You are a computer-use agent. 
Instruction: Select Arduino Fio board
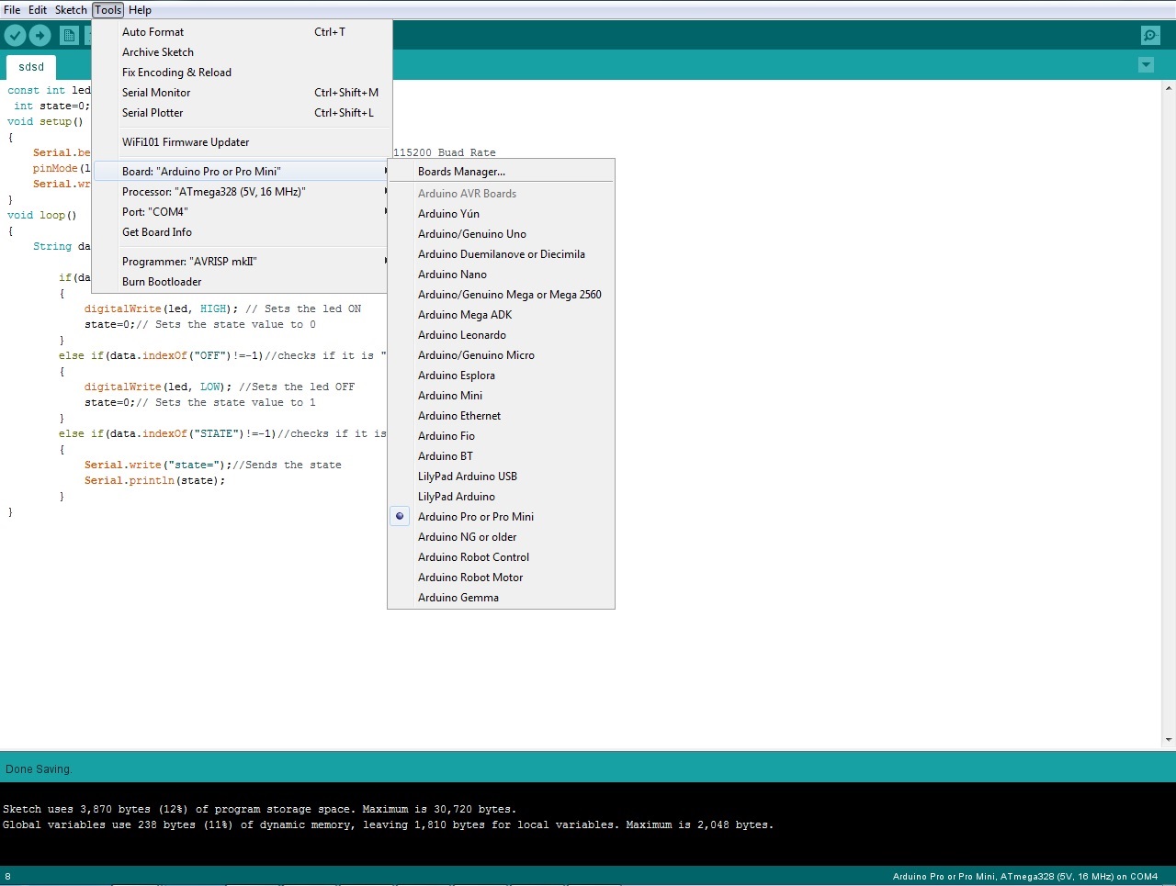(501, 436)
